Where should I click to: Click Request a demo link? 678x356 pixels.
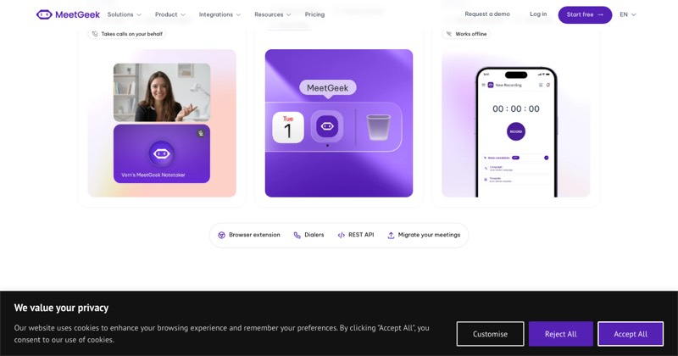(x=486, y=14)
